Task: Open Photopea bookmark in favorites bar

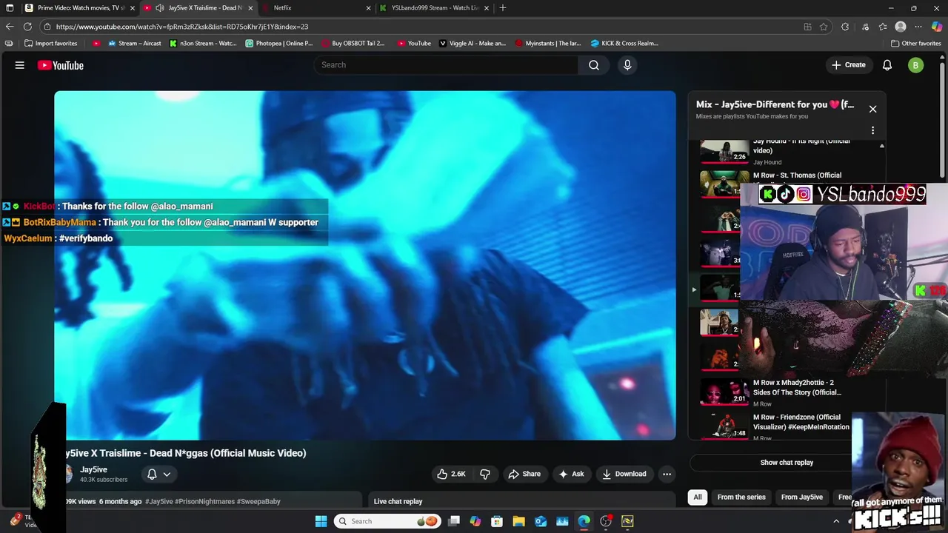Action: pos(279,43)
